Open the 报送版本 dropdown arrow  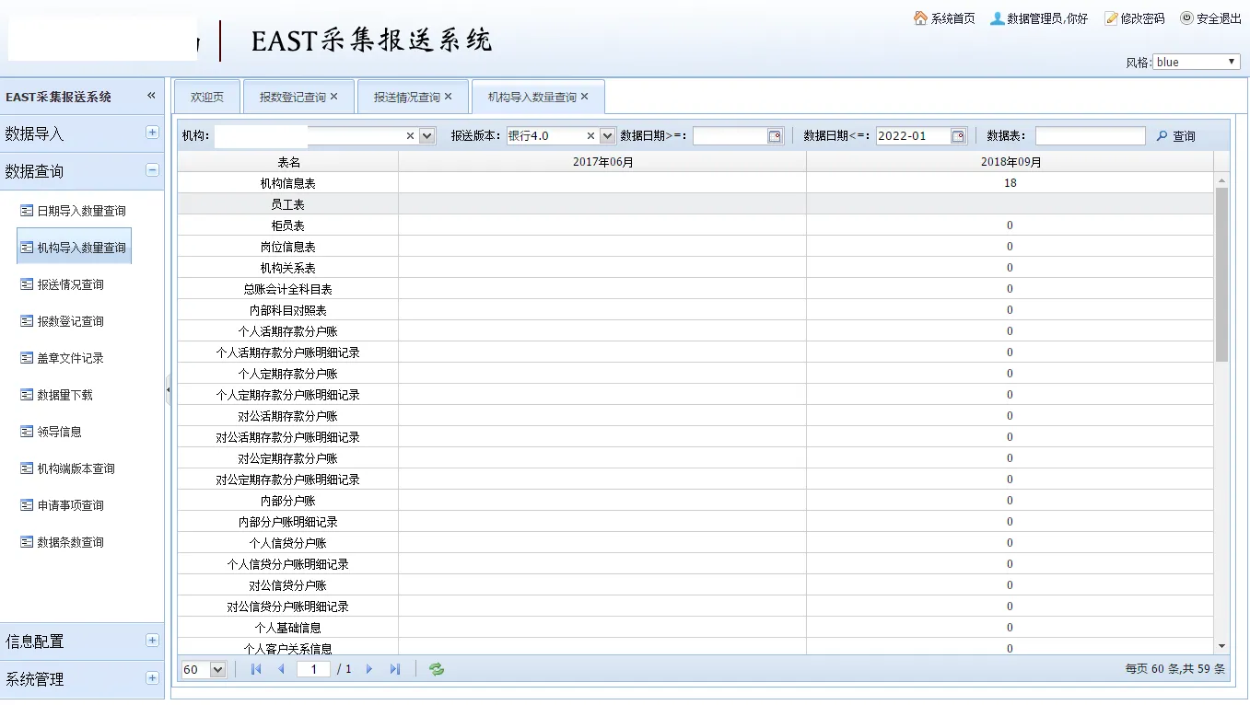(607, 136)
